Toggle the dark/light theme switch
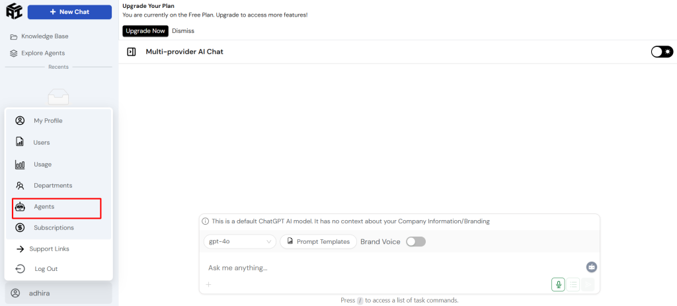 coord(662,52)
